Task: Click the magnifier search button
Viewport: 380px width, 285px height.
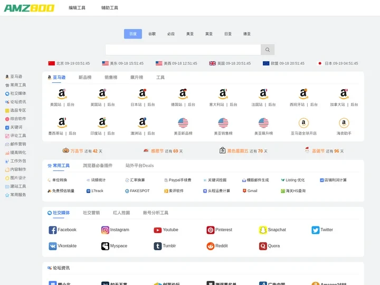Action: pyautogui.click(x=268, y=50)
